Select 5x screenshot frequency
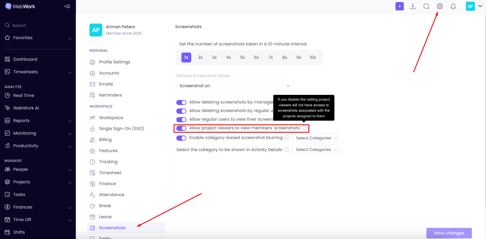Viewport: 486px width, 239px height. point(242,57)
